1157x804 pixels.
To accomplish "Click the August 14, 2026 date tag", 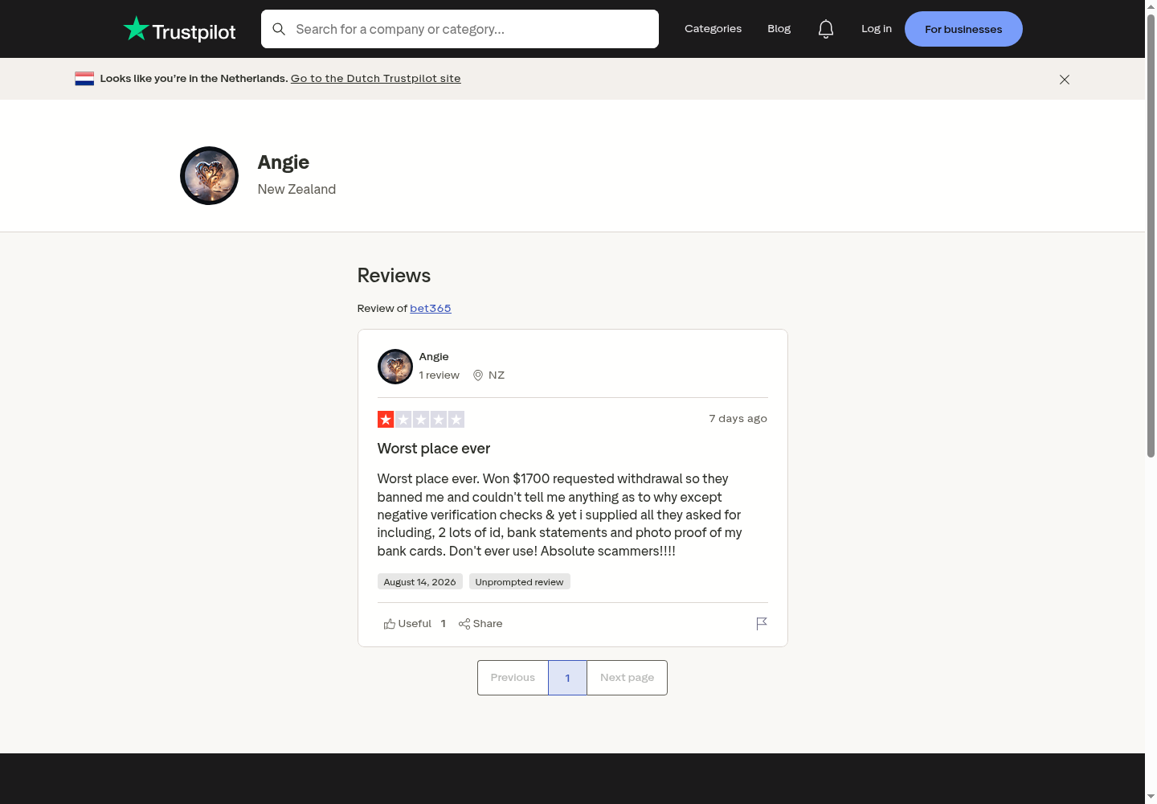I will click(419, 582).
